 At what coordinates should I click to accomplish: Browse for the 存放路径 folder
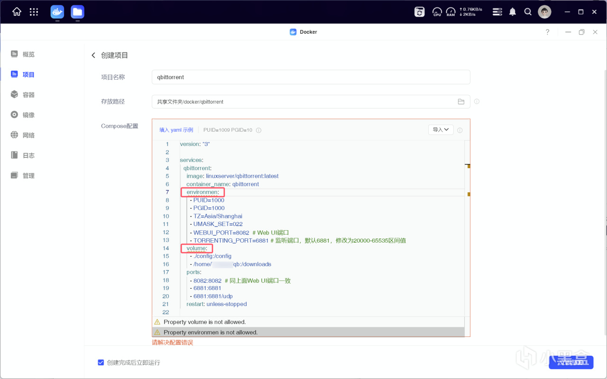(x=461, y=101)
